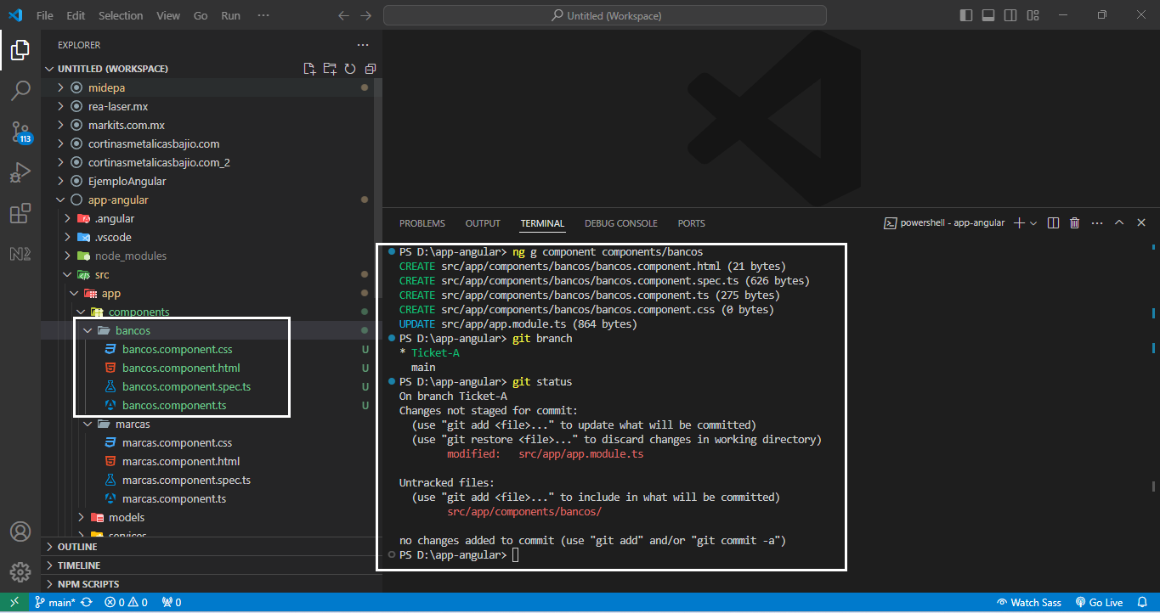Viewport: 1160px width, 613px height.
Task: Open the Manage gear menu
Action: (20, 571)
